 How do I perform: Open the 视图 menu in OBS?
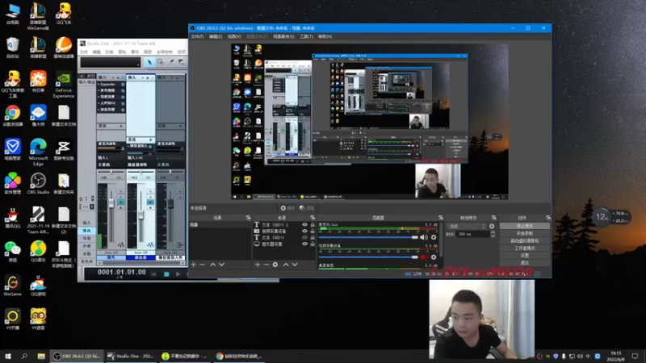(234, 36)
